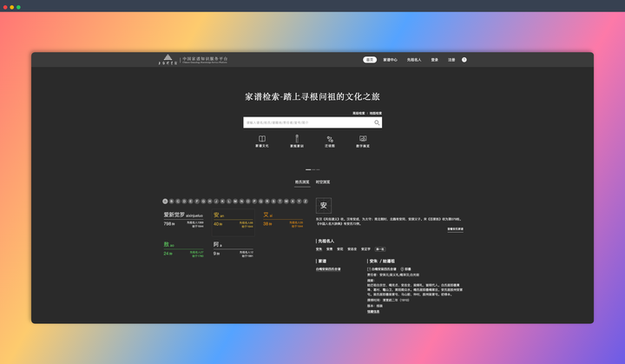
Task: Select letter D in the surname index
Action: point(184,202)
